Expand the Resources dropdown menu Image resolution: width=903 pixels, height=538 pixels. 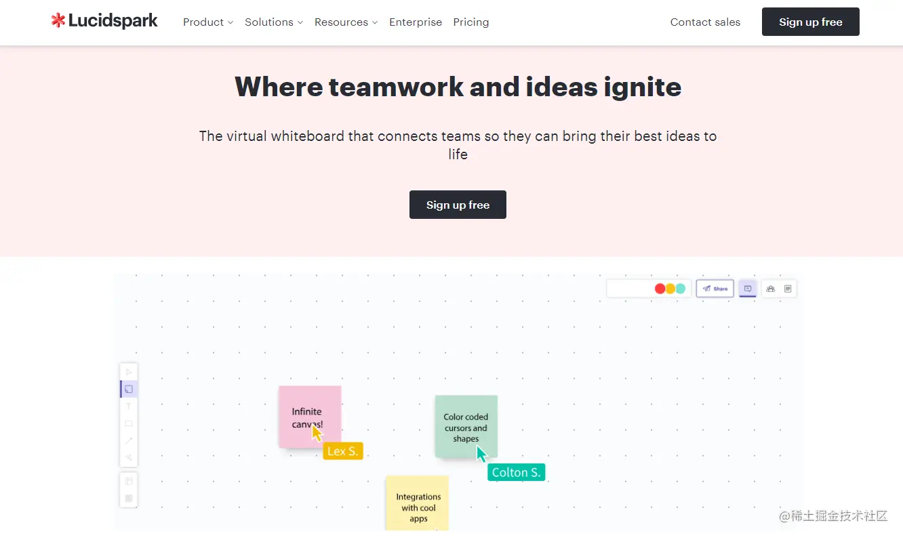346,22
